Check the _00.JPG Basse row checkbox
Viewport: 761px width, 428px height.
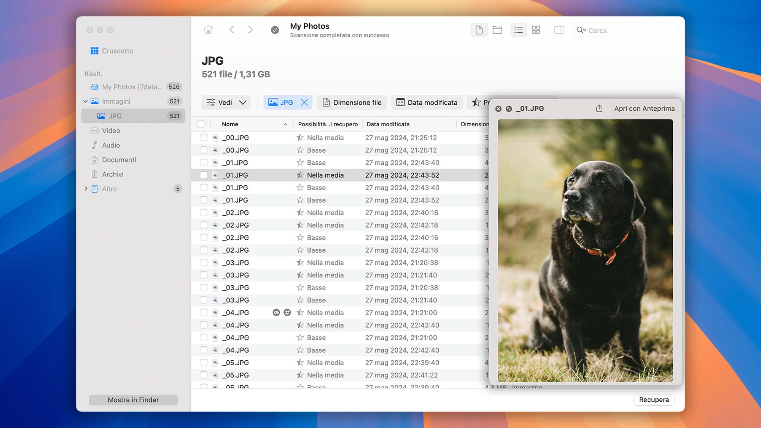click(204, 150)
